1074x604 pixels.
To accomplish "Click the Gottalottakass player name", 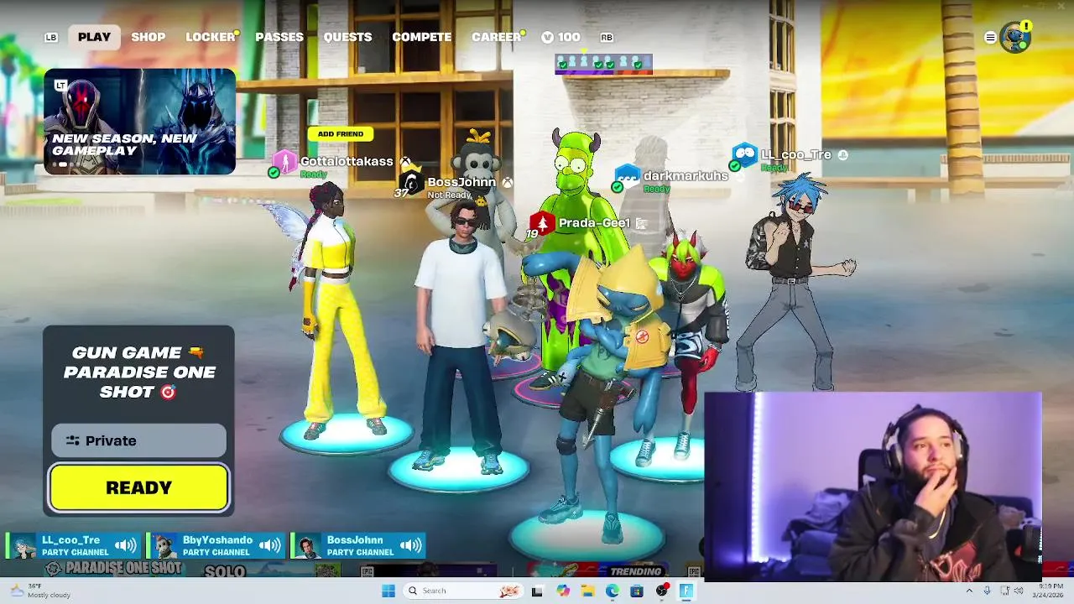I will coord(347,161).
